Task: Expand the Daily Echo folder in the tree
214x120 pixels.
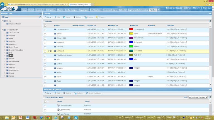Action: pos(5,47)
